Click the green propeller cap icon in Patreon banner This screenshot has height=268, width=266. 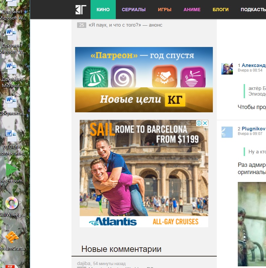pos(95,77)
